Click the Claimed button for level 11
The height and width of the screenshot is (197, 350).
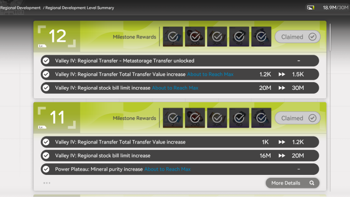(x=298, y=118)
